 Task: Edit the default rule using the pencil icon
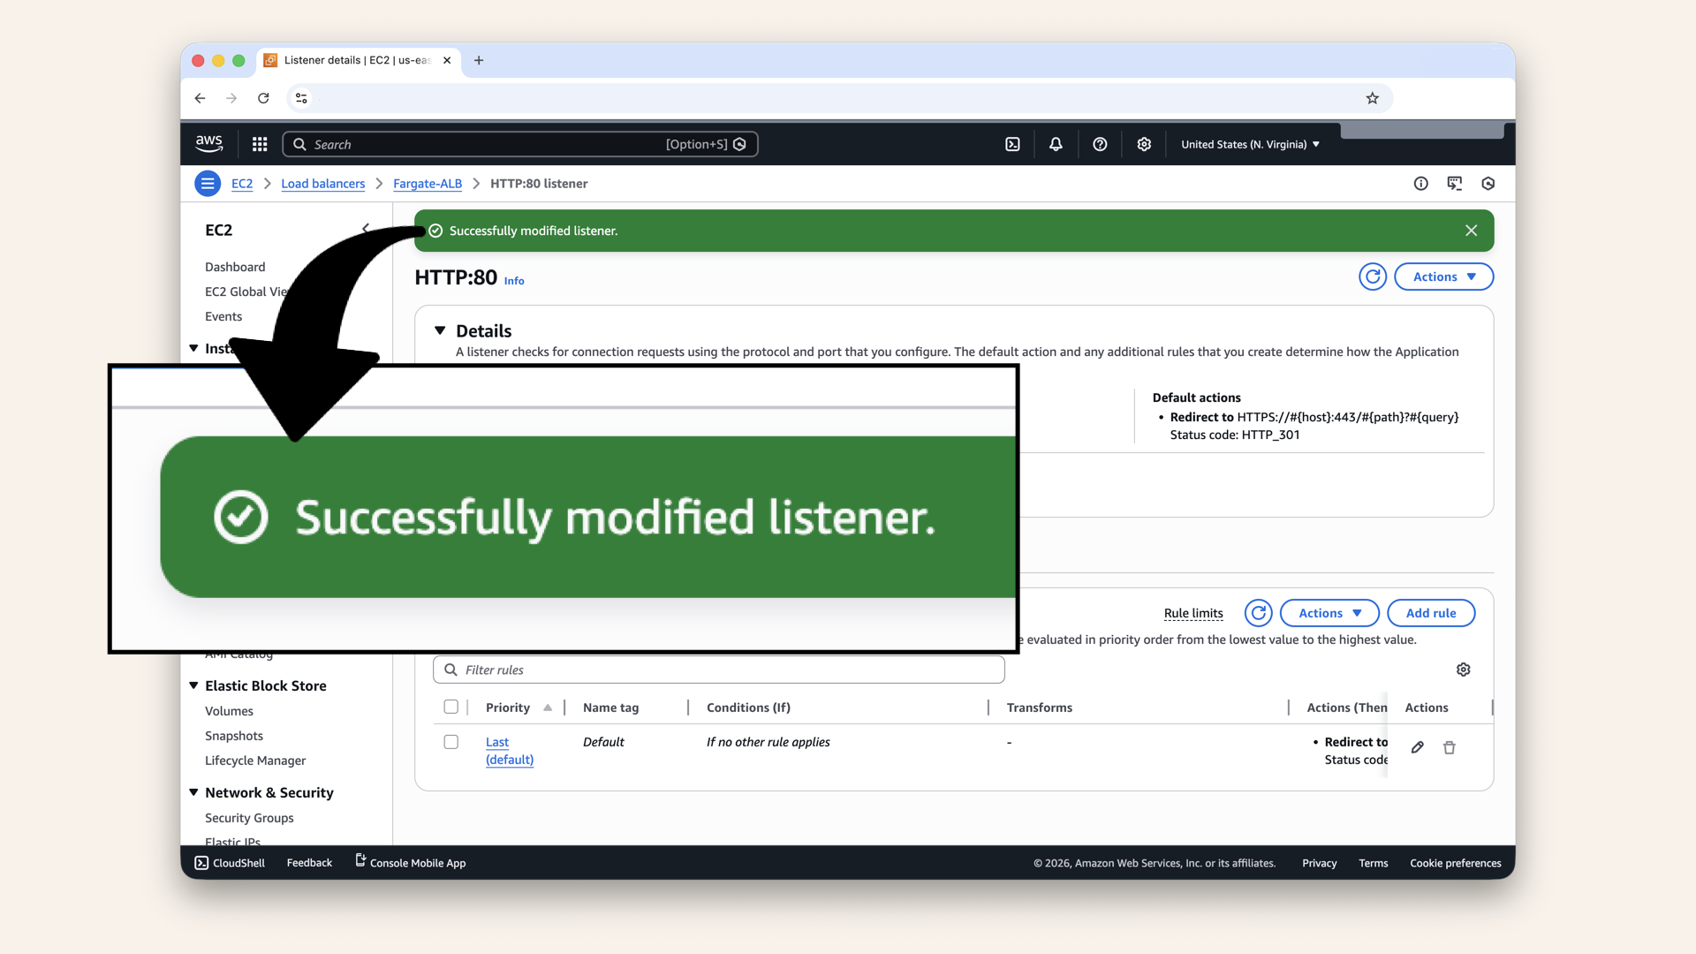pos(1417,747)
